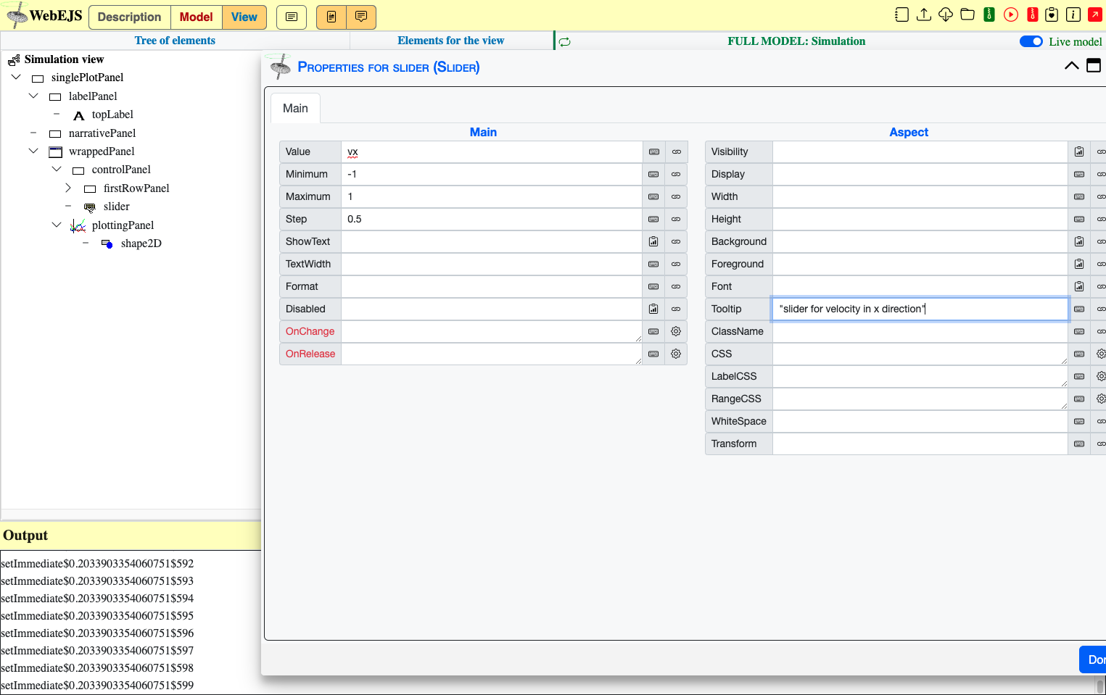Select the View tab
Screen dimensions: 1106x695
click(244, 17)
